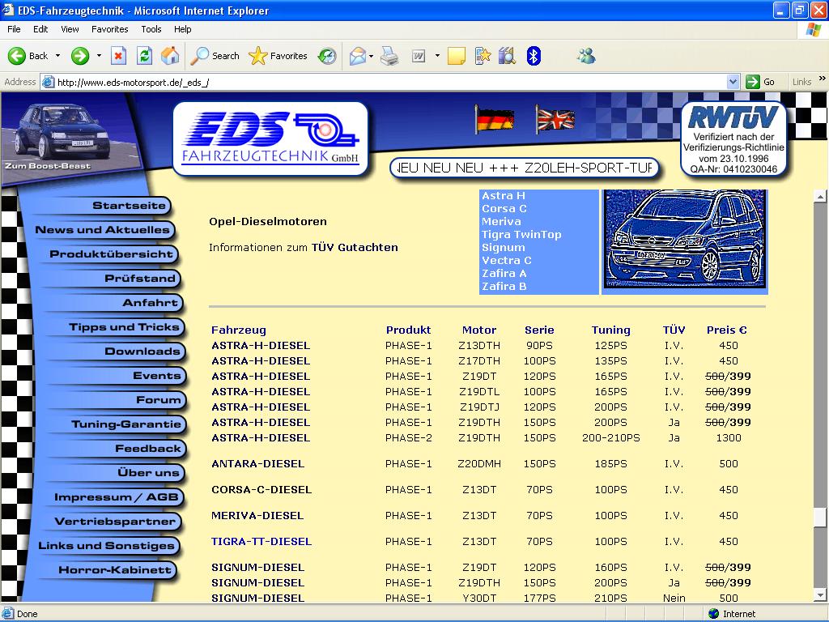Go to the Home page icon
Screen dimensions: 829x622
pyautogui.click(x=170, y=56)
